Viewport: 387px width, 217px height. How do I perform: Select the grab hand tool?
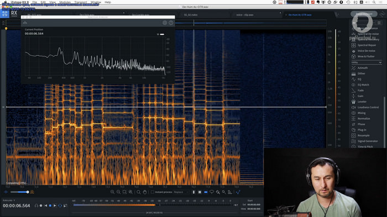click(145, 192)
